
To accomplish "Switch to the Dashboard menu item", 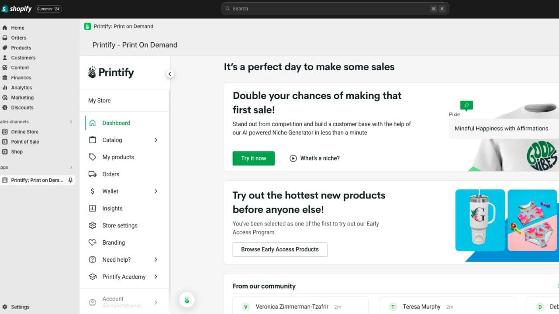I will point(116,123).
